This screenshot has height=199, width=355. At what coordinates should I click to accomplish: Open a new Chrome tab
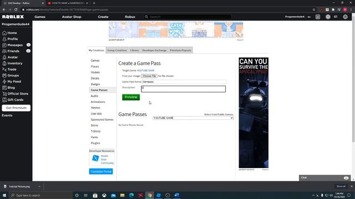click(94, 3)
